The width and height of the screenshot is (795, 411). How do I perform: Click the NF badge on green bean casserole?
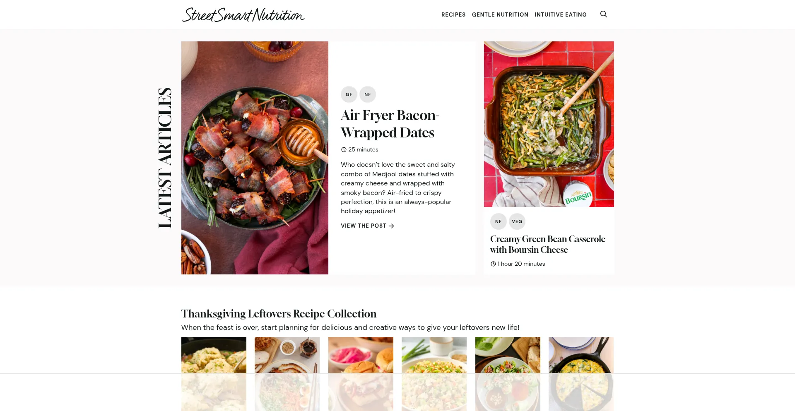[499, 221]
